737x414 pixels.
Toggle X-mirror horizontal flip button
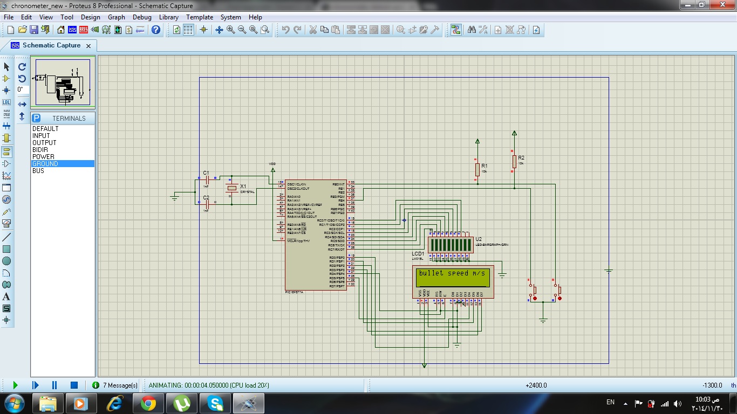click(22, 104)
